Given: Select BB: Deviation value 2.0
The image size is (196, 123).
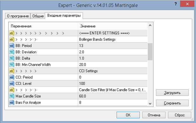Looking at the screenshot, I should pos(82,52).
